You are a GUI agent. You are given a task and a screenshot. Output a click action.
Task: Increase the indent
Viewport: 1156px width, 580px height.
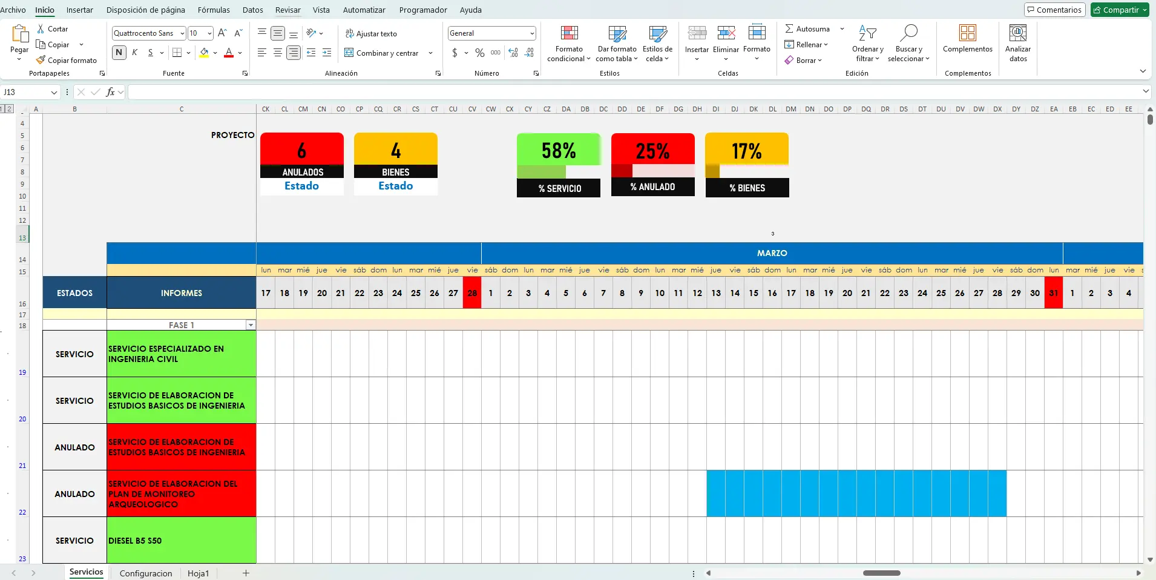click(327, 53)
